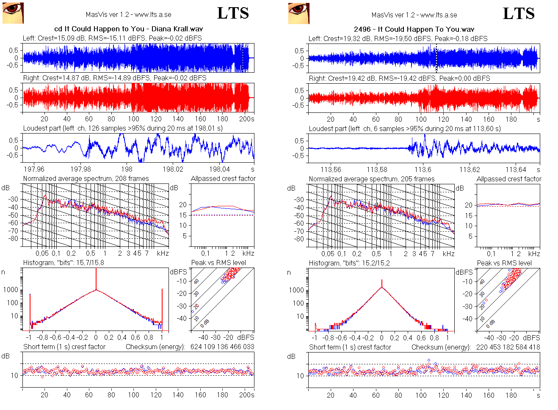Click '197,96' tick on loudest-part time axis
The width and height of the screenshot is (558, 410).
34,169
